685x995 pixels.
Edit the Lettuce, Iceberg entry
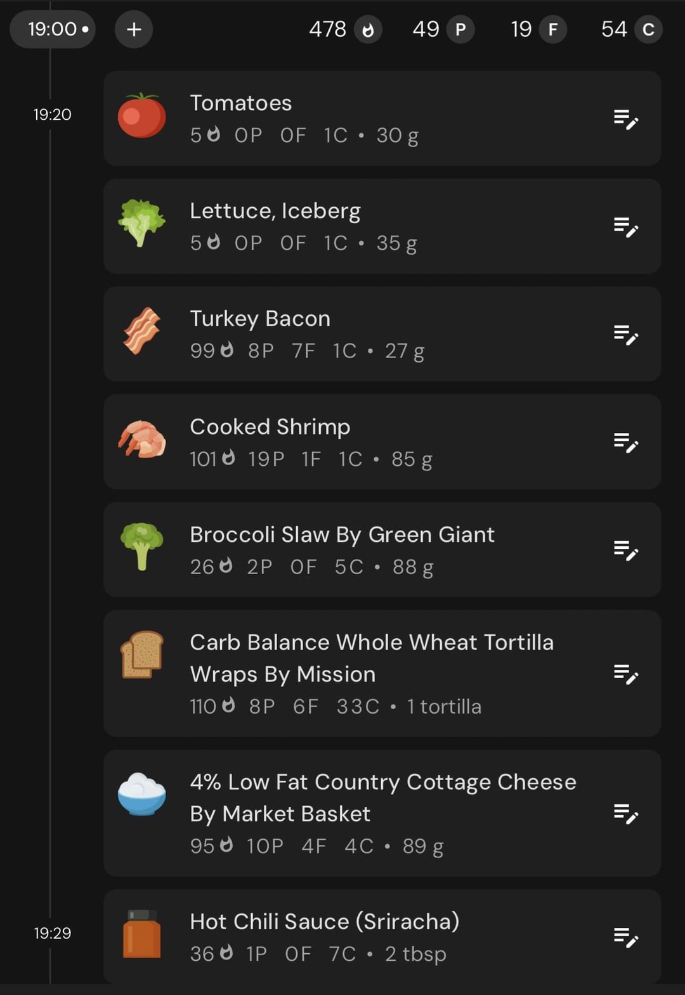[x=625, y=226]
